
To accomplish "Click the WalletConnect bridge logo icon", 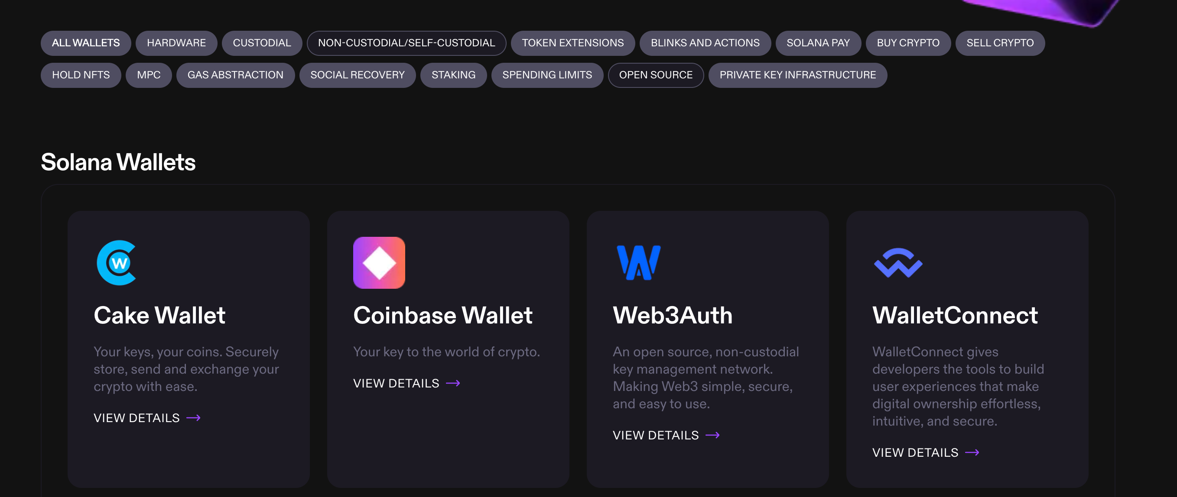I will click(898, 263).
